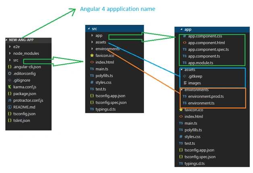The width and height of the screenshot is (253, 173).
Task: Click the main.ts TS icon in src panel
Action: [92, 69]
